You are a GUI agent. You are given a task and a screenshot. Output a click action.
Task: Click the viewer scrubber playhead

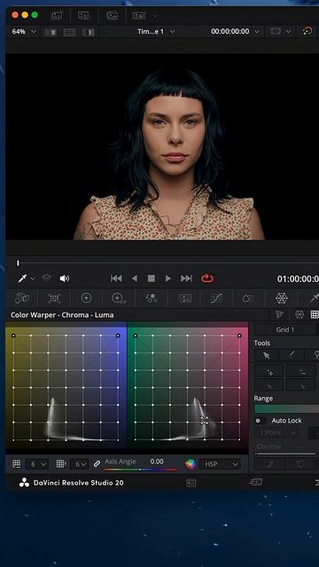18,263
